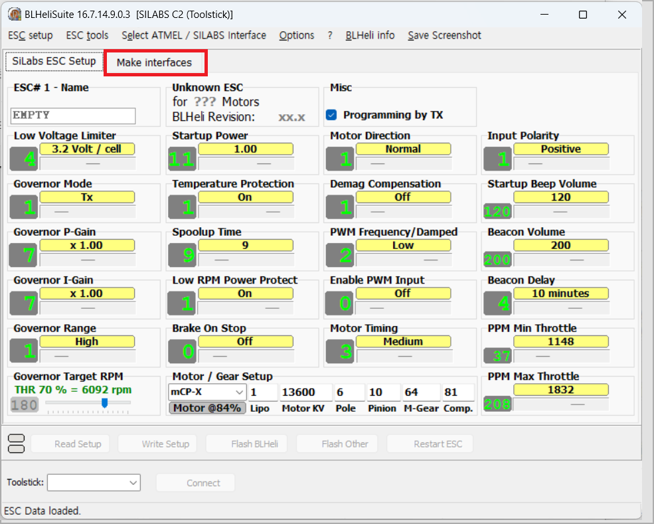
Task: Click the THR 70 % = 6092 rpm text
Action: click(x=73, y=390)
